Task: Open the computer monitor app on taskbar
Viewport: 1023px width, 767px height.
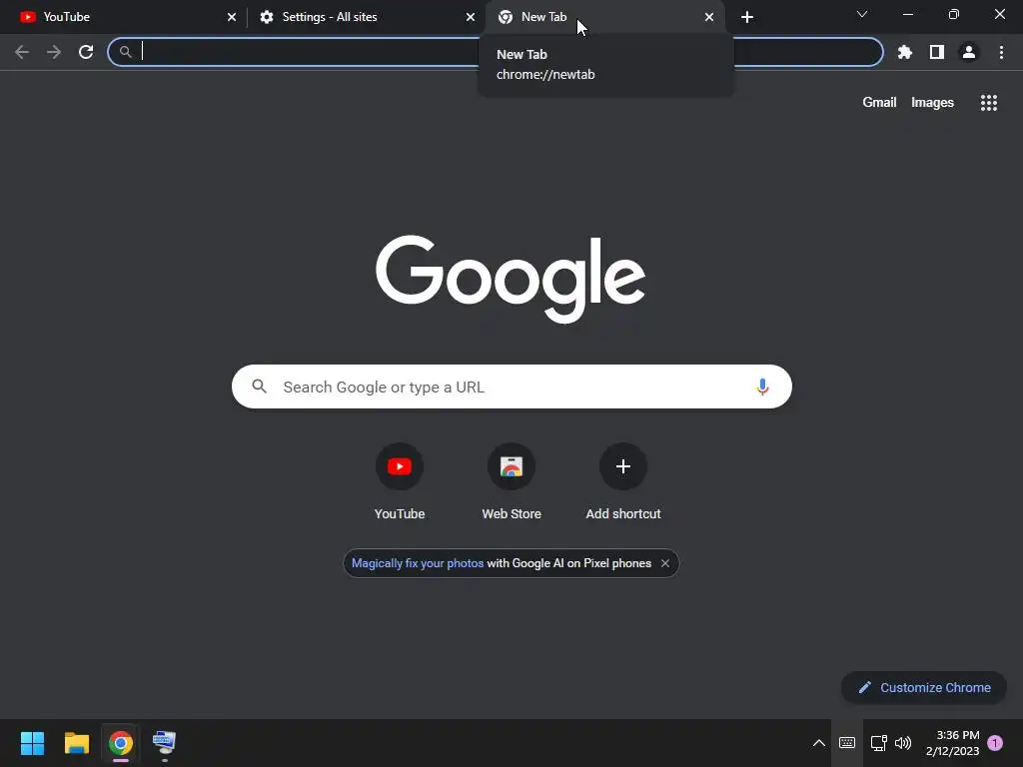Action: [165, 743]
